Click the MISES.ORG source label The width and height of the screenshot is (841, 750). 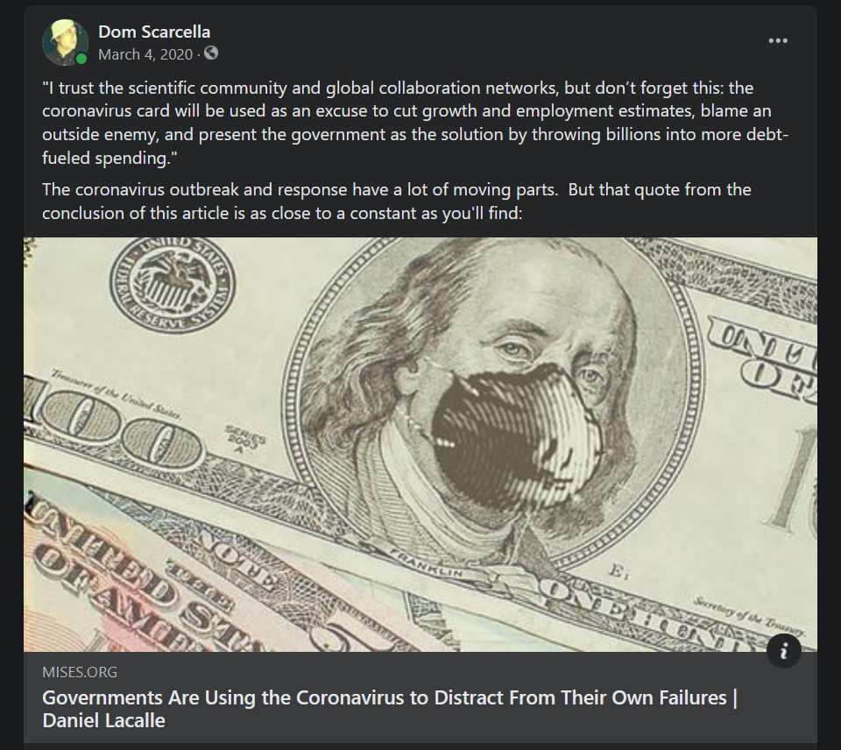click(80, 672)
